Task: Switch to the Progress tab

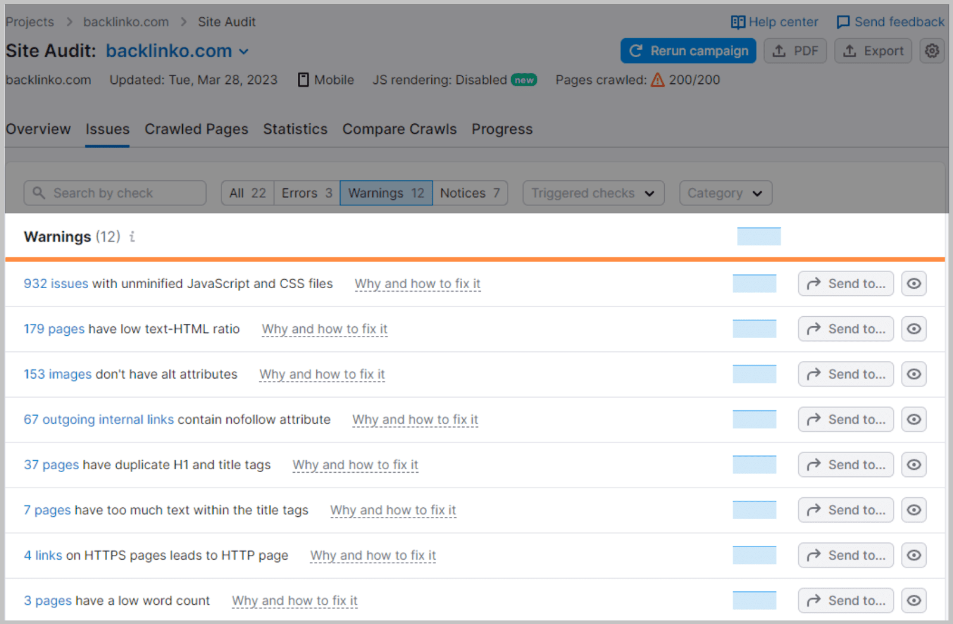Action: point(502,129)
